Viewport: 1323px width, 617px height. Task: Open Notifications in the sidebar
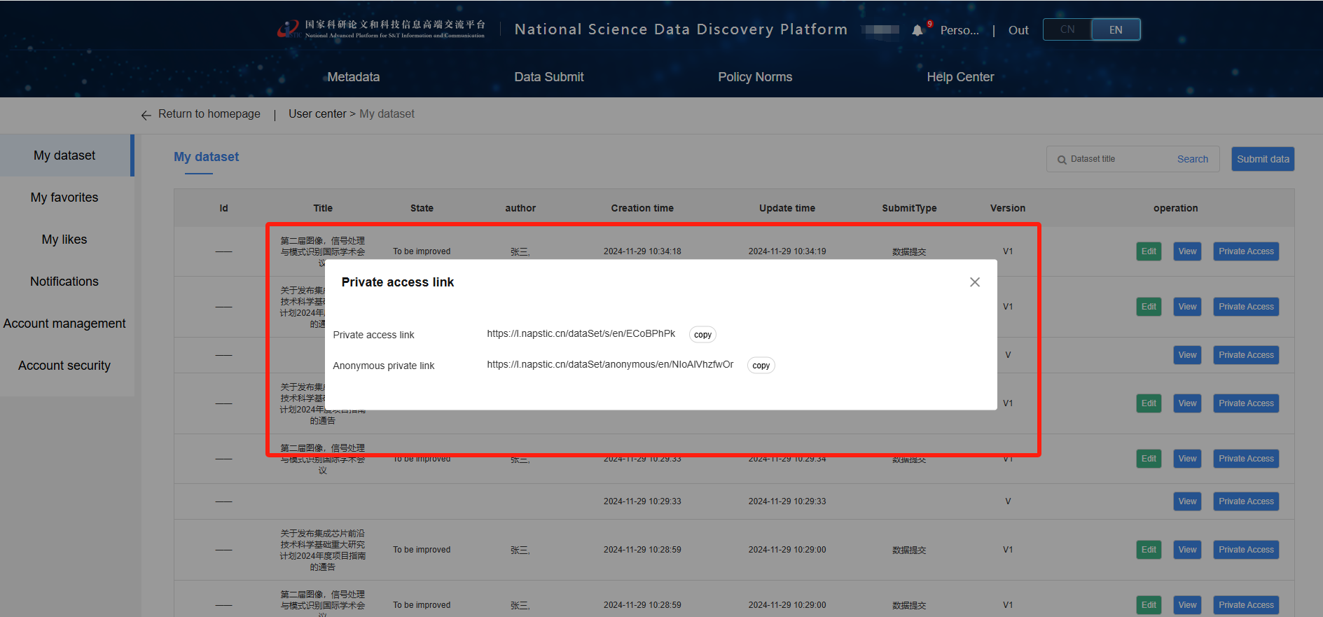pos(64,282)
